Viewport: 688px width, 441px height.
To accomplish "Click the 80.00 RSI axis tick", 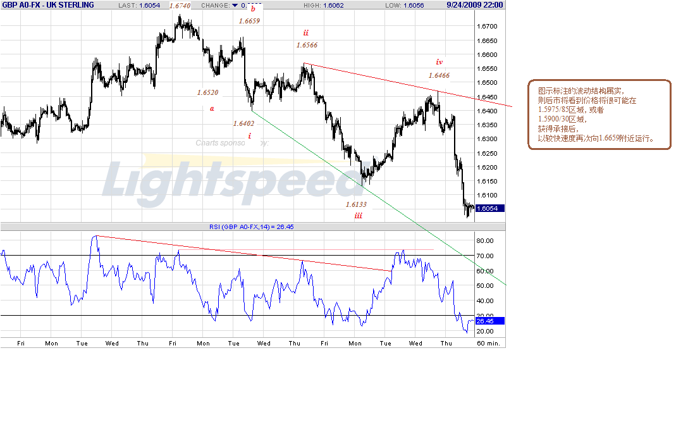I will (485, 240).
